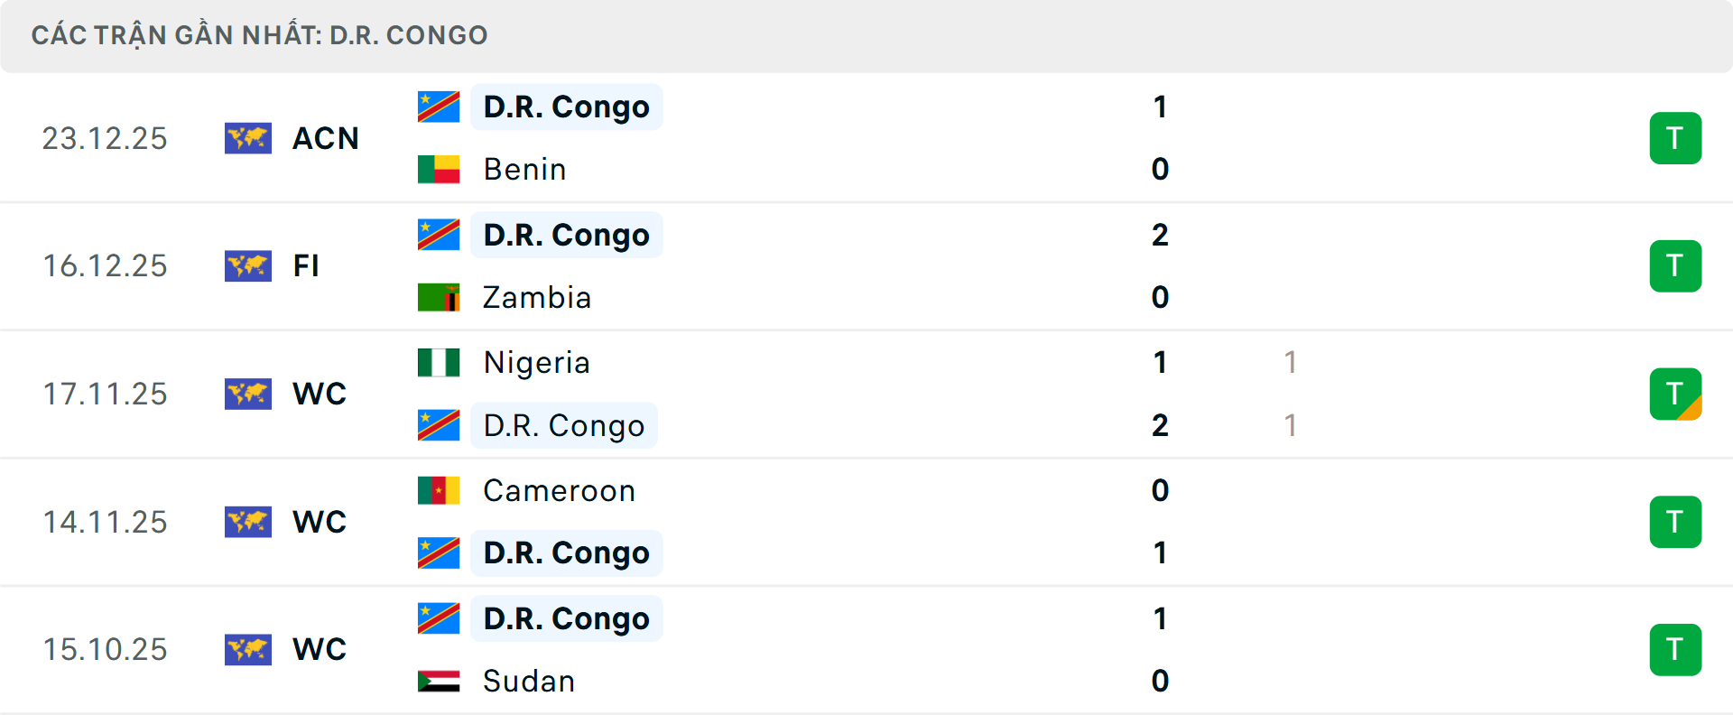Click the green win badge for the Sudan match
The width and height of the screenshot is (1733, 715).
click(1676, 649)
